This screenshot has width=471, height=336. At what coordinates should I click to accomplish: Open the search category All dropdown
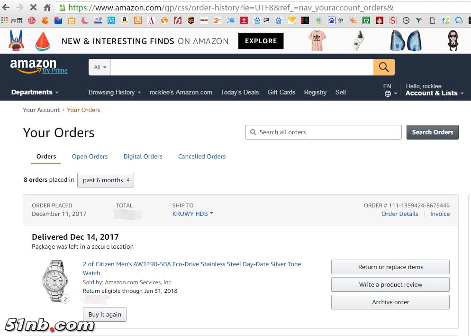[x=100, y=67]
